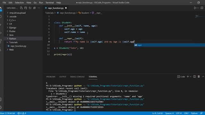Click the New Folder icon in Explorer
The width and height of the screenshot is (205, 115).
click(x=26, y=8)
